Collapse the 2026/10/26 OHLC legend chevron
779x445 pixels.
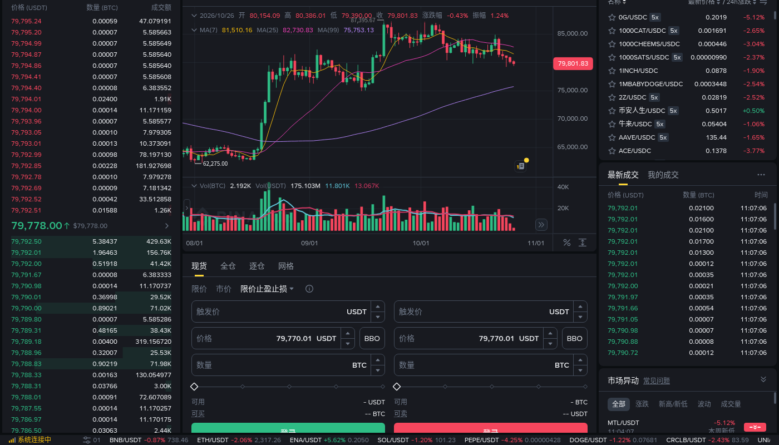tap(194, 16)
